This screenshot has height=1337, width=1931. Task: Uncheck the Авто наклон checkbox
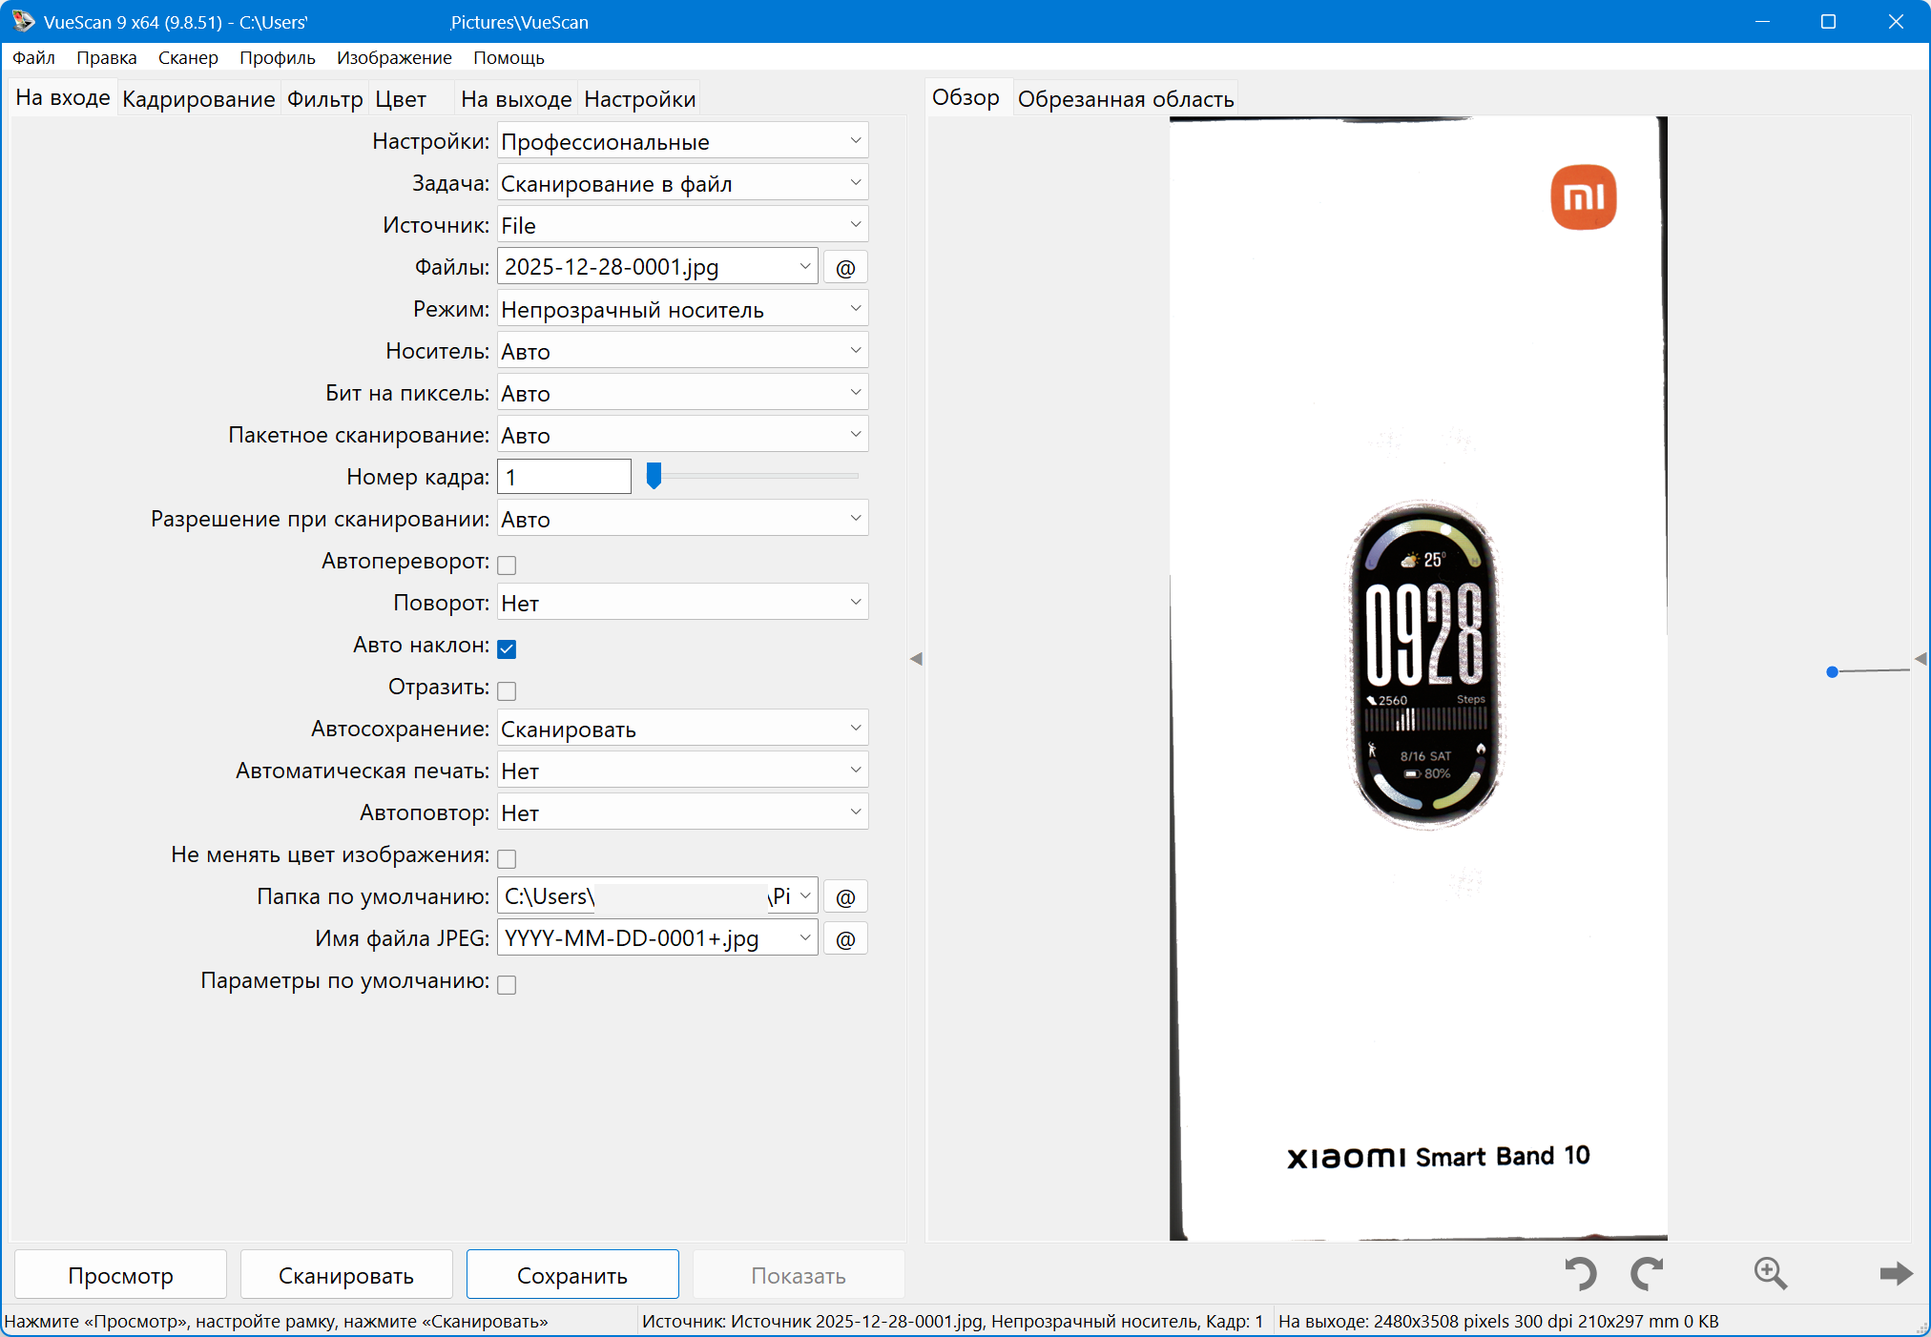pyautogui.click(x=508, y=648)
